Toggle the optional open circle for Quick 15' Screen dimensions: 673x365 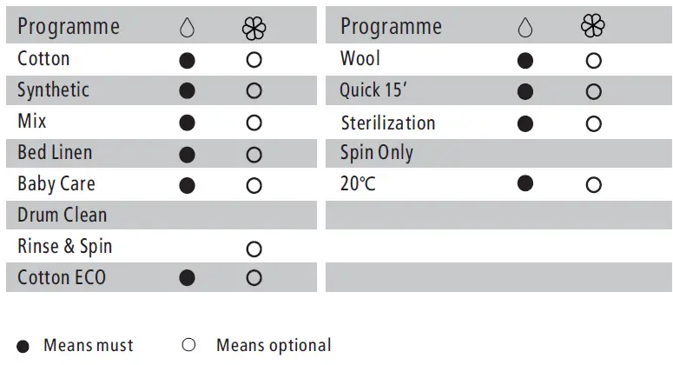tap(593, 91)
